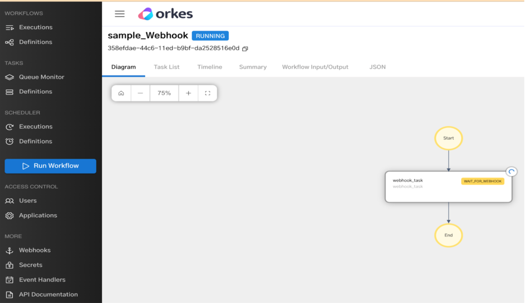Click the WAIT_FOR_WEBHOOK badge

coord(483,181)
